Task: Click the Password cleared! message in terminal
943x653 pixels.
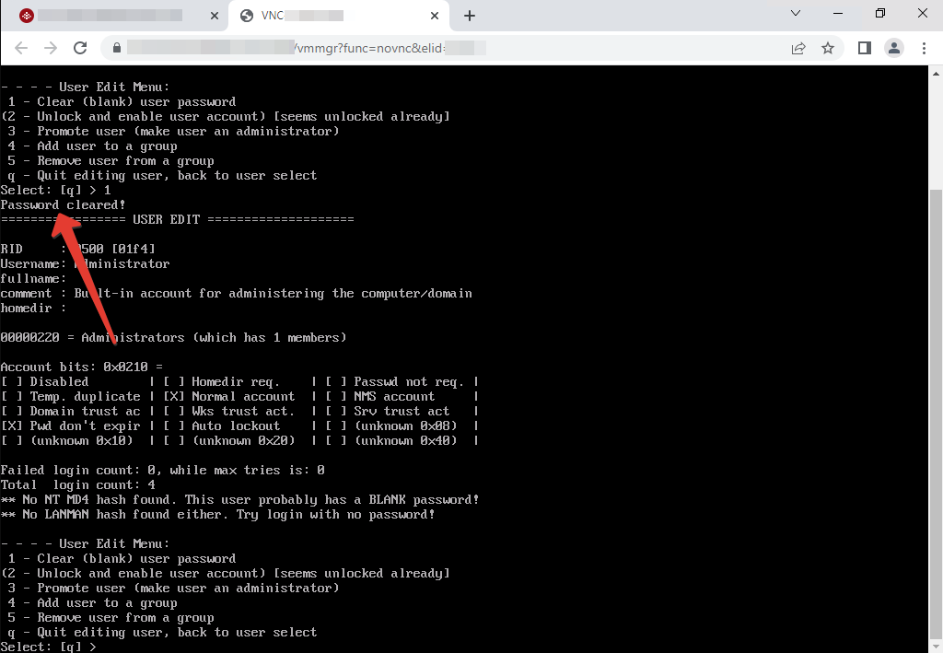Action: (x=62, y=204)
